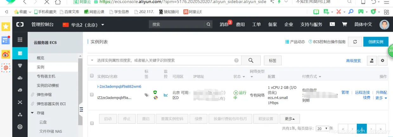Open the region dropdown 华北2（北京）
Viewport: 393px width, 137px height.
tap(84, 24)
